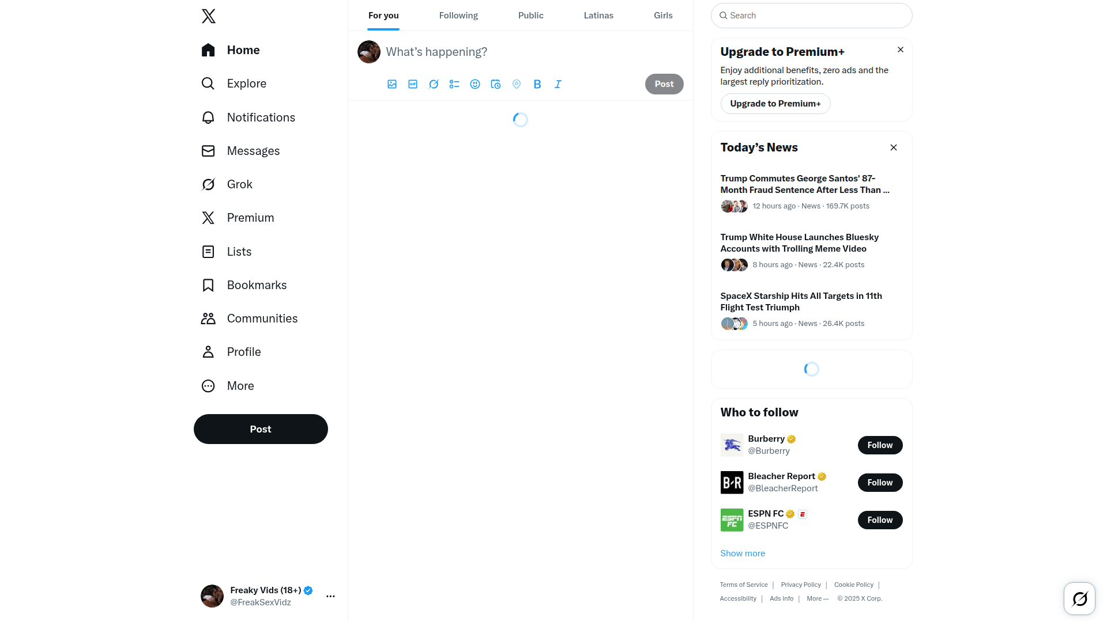Click Upgrade to Premium+ button
The width and height of the screenshot is (1107, 622).
(x=775, y=104)
